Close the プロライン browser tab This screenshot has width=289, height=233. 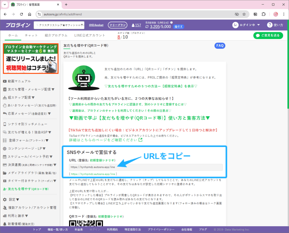click(x=58, y=5)
